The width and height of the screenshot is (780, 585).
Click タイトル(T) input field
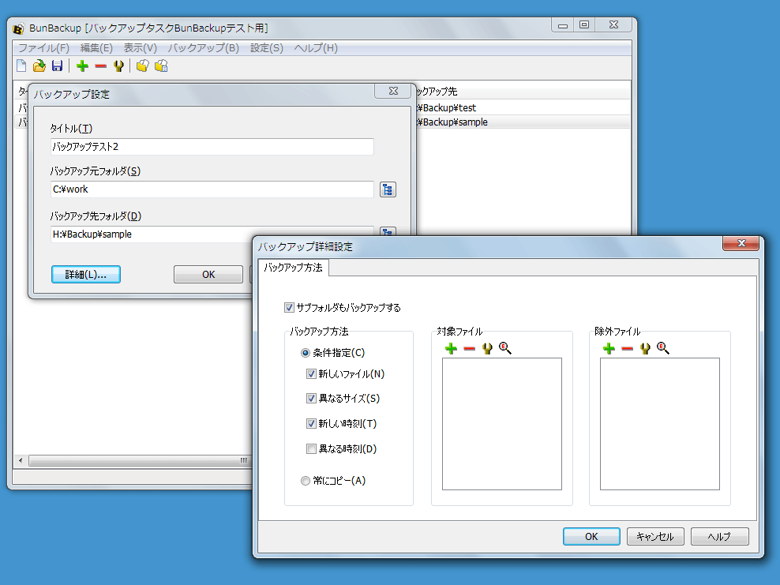click(x=212, y=147)
